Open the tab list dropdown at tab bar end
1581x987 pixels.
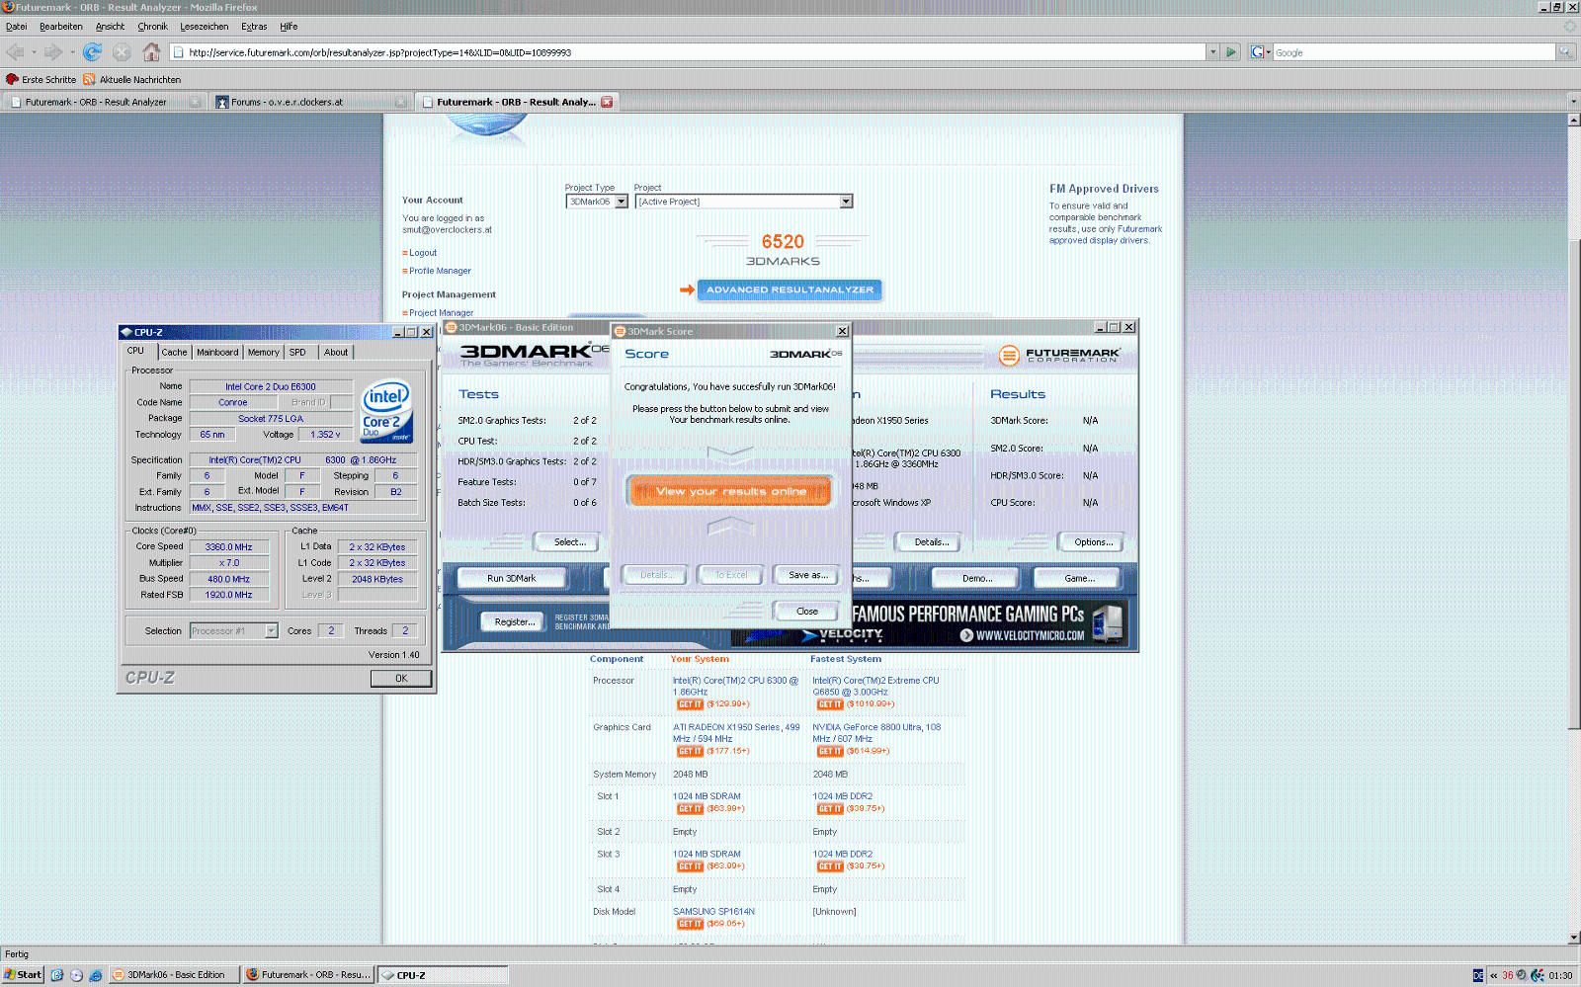click(x=1573, y=102)
